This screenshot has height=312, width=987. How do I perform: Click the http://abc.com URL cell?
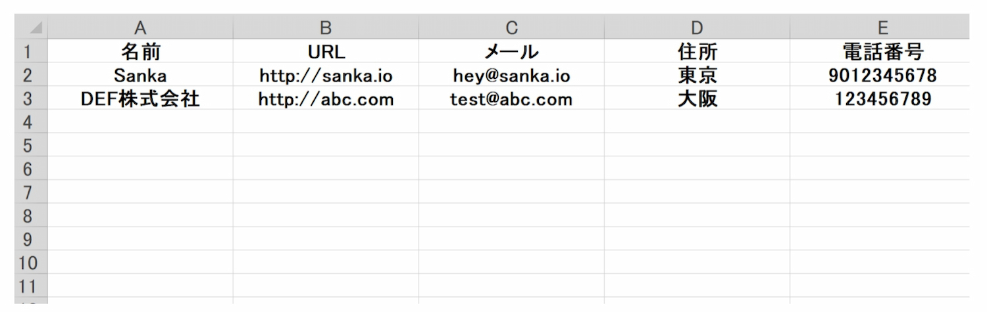coord(326,99)
